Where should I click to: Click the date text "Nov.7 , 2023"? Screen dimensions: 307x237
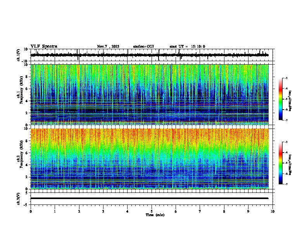(108, 46)
